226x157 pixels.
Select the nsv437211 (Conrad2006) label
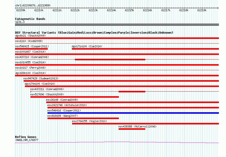[x=47, y=89]
